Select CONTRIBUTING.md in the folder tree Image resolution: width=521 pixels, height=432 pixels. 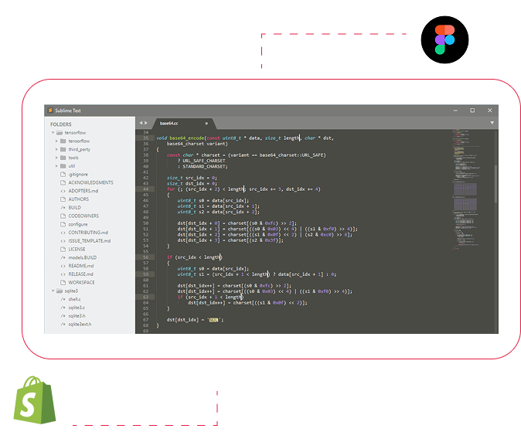pyautogui.click(x=89, y=233)
